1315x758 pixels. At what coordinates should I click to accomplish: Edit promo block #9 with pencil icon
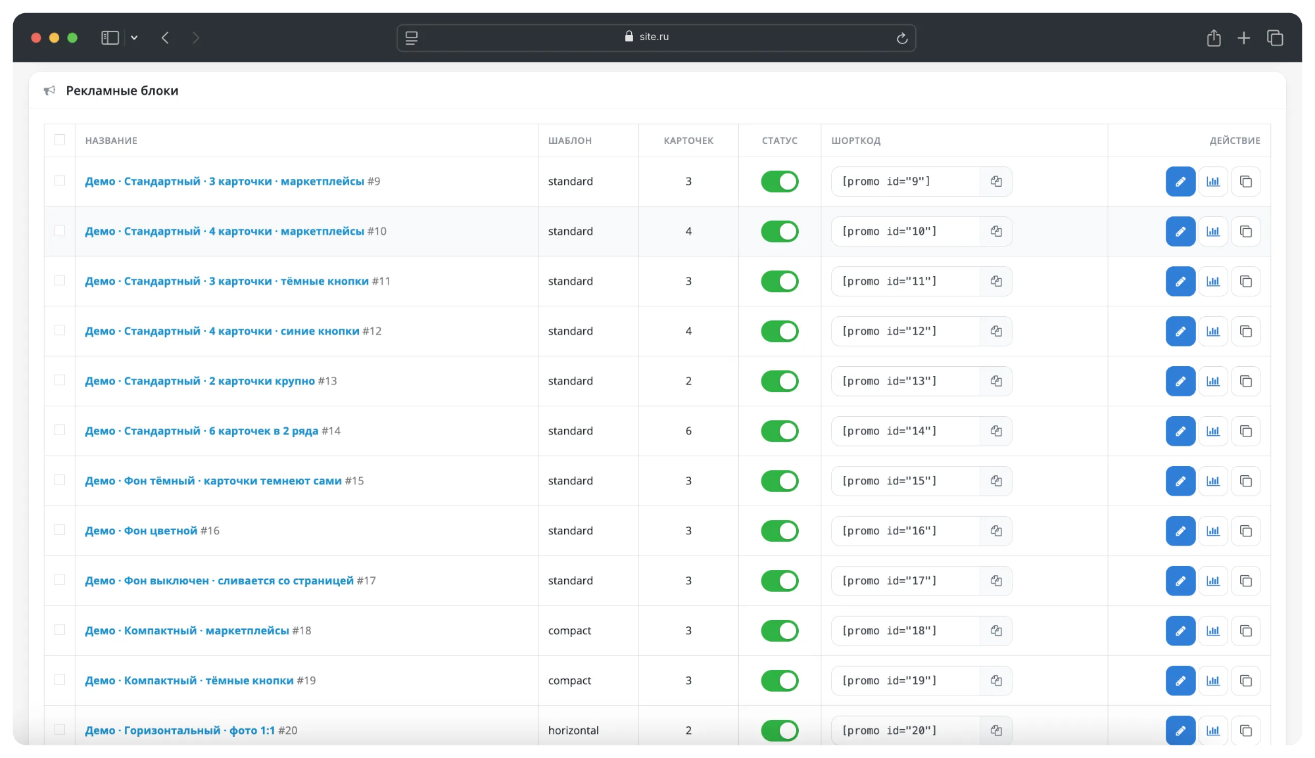pyautogui.click(x=1180, y=181)
